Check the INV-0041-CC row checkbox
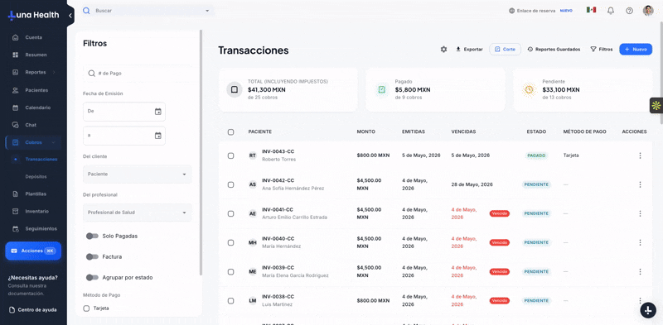663x325 pixels. click(231, 214)
